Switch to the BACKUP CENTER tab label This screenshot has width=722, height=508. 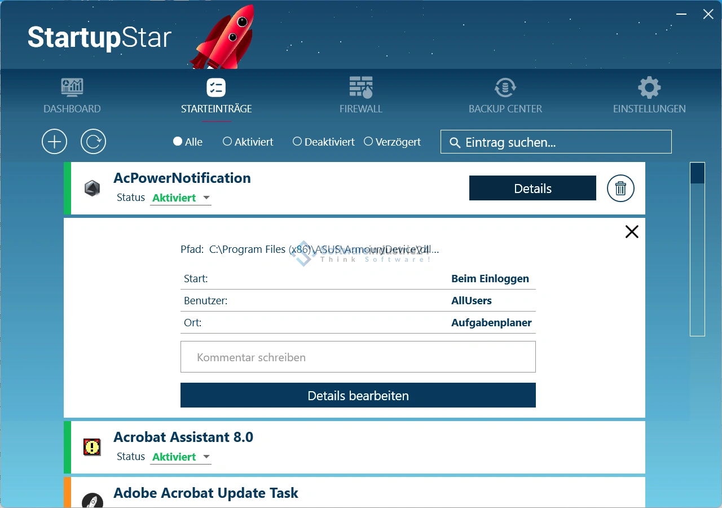coord(505,109)
